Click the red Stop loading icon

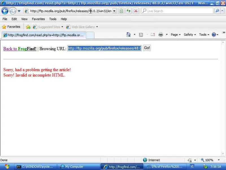(x=136, y=11)
